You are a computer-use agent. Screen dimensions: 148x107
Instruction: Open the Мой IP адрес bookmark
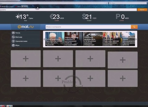(7, 7)
